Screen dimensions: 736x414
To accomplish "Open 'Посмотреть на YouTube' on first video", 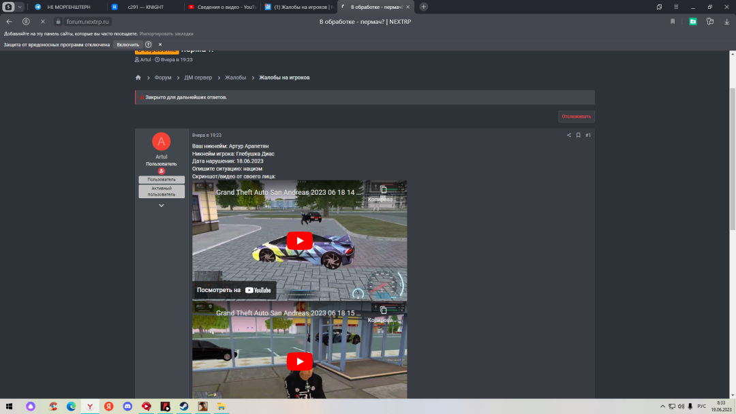I will click(x=234, y=290).
